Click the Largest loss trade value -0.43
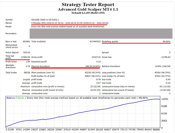 168,79
